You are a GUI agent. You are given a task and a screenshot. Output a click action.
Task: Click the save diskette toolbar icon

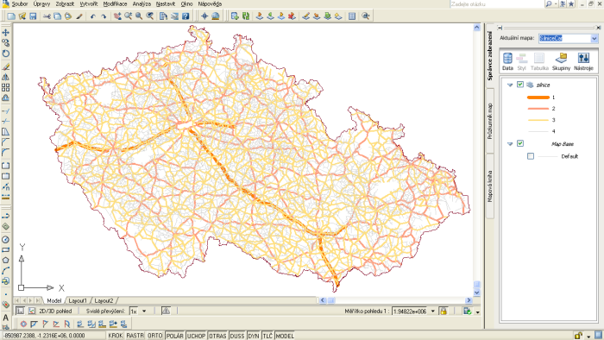[33, 16]
